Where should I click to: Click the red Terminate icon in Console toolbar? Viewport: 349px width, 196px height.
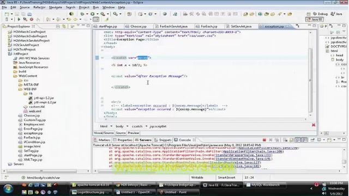point(264,140)
